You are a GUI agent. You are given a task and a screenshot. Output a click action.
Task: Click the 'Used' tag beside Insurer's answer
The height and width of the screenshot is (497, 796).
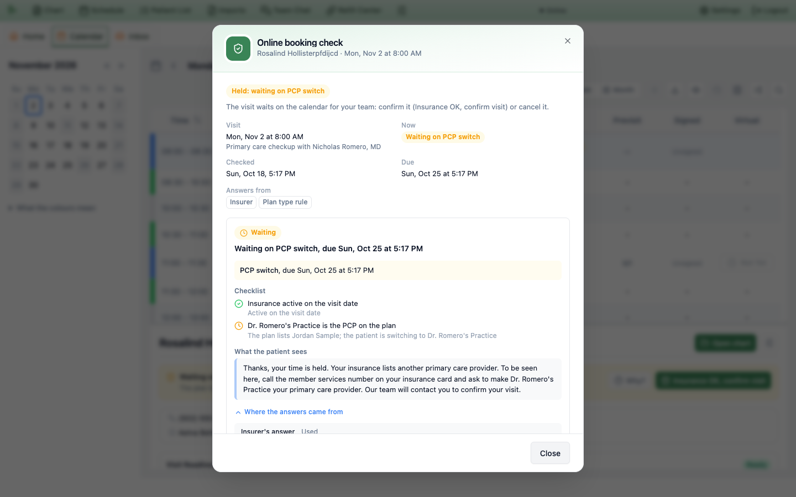(310, 431)
